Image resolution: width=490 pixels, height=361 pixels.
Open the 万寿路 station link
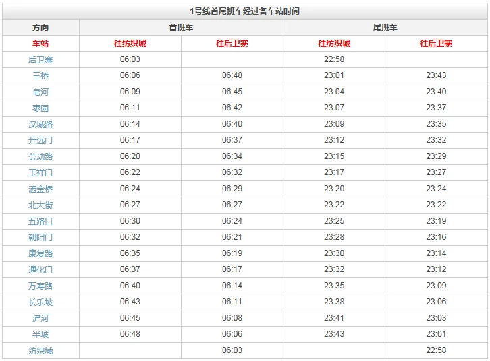40,286
